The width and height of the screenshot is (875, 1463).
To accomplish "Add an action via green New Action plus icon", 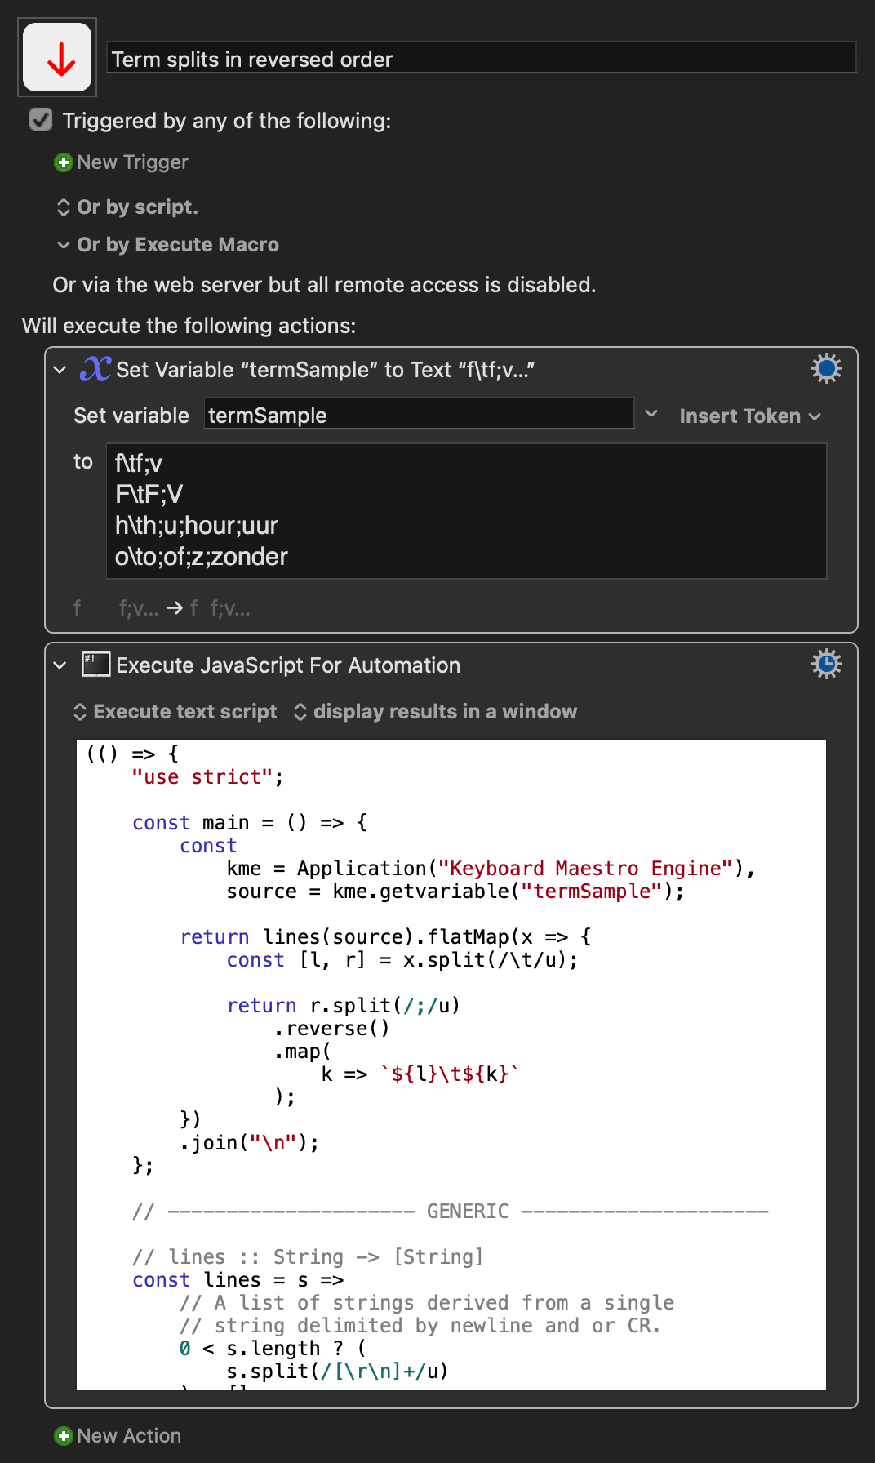I will point(63,1436).
